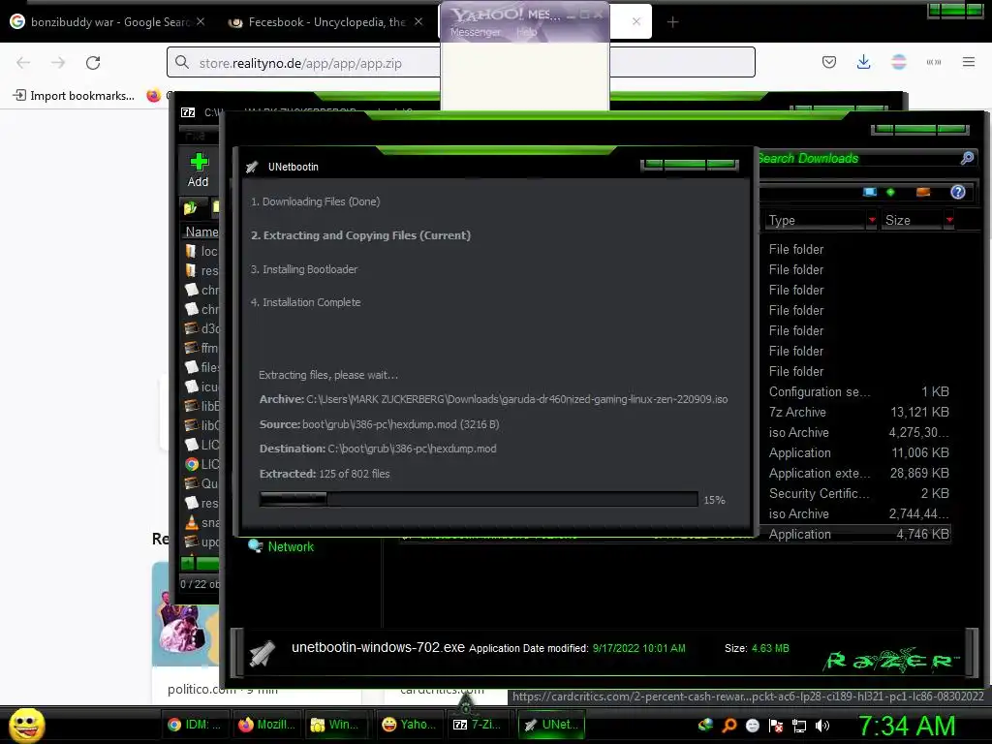
Task: Open a new Firefox tab
Action: pyautogui.click(x=672, y=22)
